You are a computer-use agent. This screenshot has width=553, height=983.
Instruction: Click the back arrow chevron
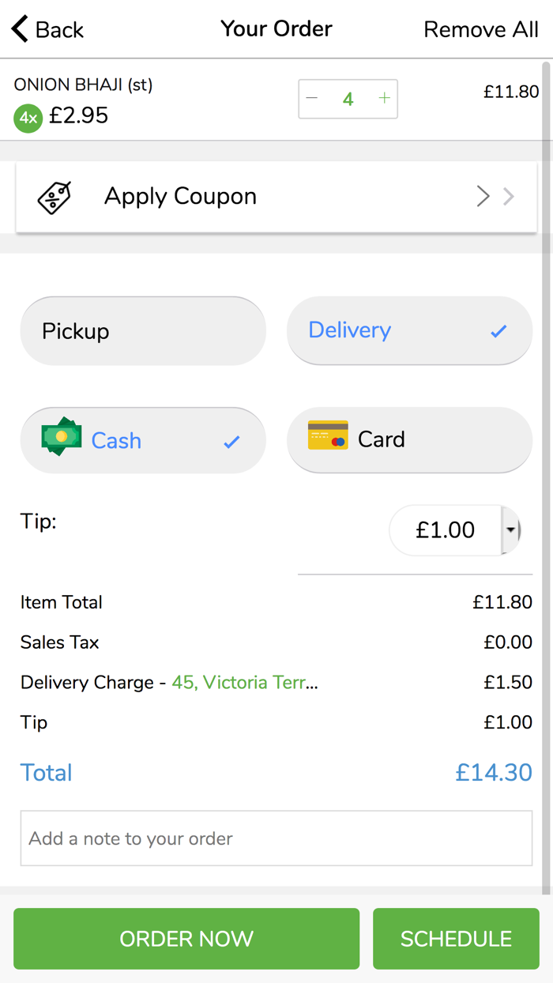(19, 28)
